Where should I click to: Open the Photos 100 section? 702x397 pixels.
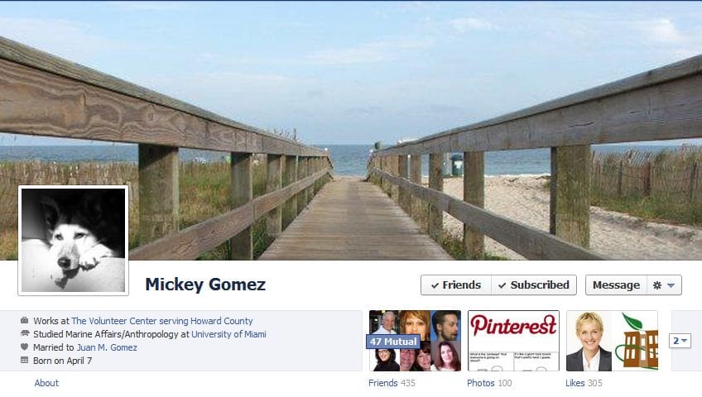(489, 383)
